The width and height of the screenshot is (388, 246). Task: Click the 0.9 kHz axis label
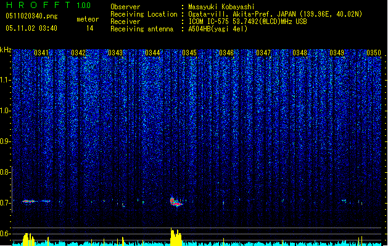[x=5, y=141]
